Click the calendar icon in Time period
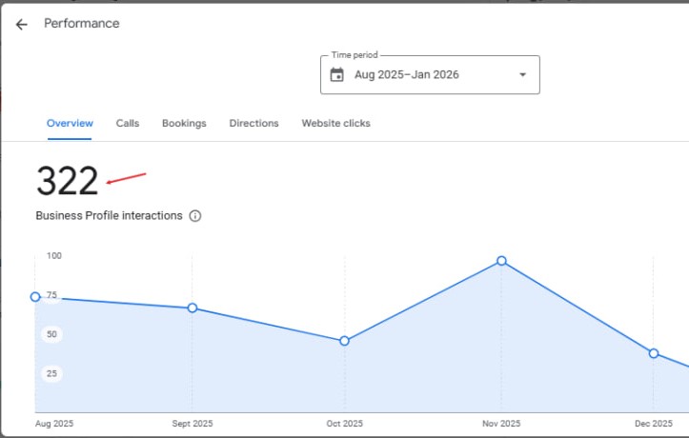The width and height of the screenshot is (689, 438). point(337,75)
